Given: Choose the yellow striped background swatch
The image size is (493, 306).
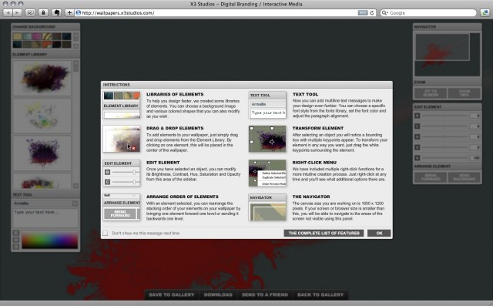Looking at the screenshot, I should click(x=47, y=36).
